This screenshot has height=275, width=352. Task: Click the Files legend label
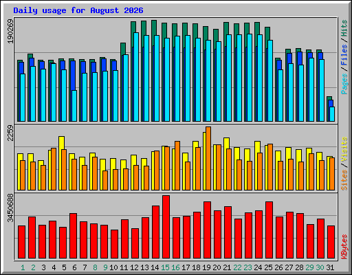(344, 55)
